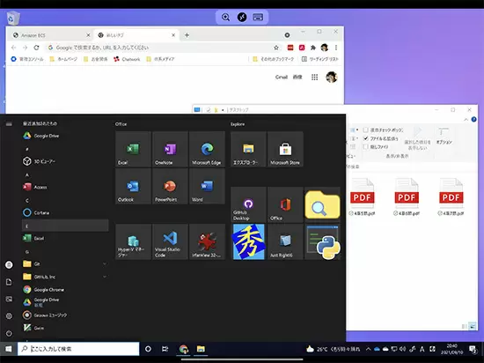
Task: Open Google Drive under recently added
Action: (x=65, y=136)
